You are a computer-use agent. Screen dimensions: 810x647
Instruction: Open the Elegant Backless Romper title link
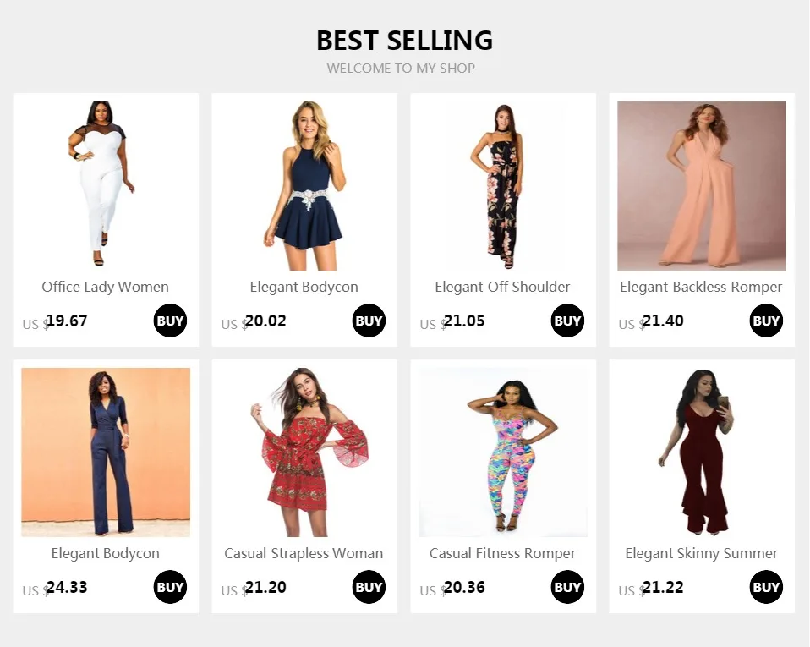[x=702, y=287]
